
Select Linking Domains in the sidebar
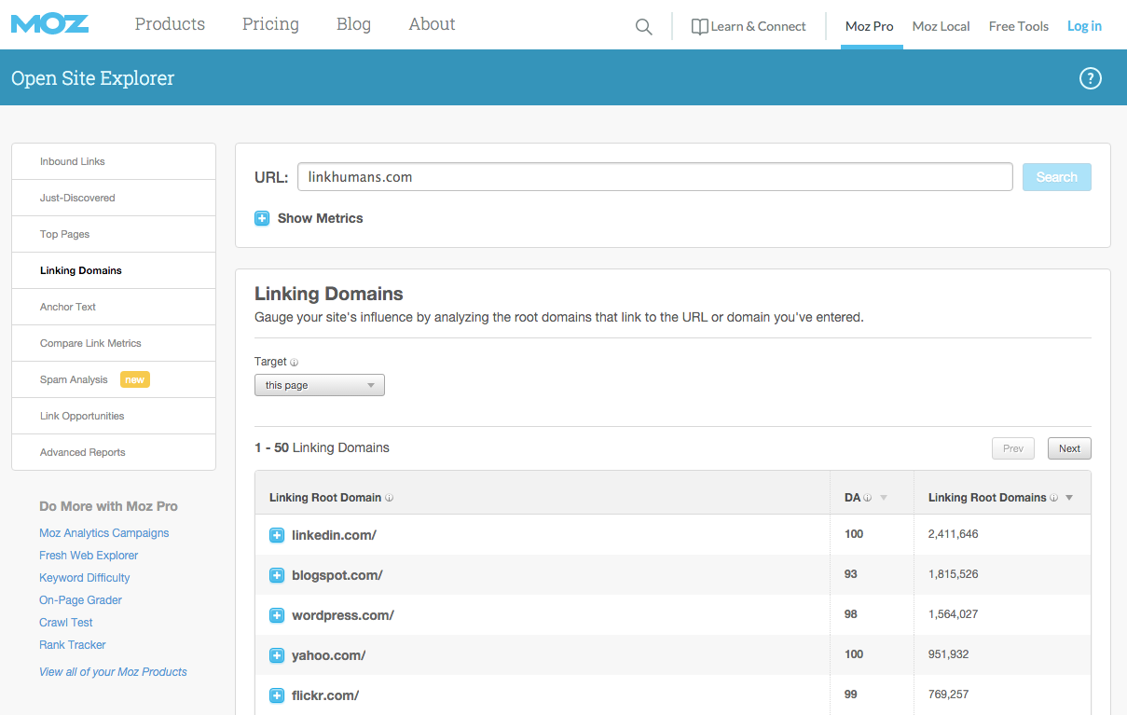click(114, 270)
